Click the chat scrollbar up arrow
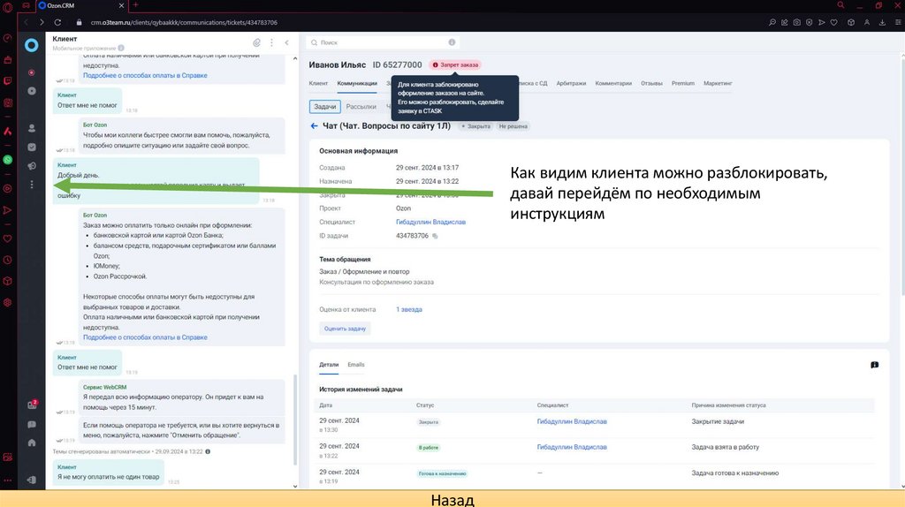 coord(295,59)
